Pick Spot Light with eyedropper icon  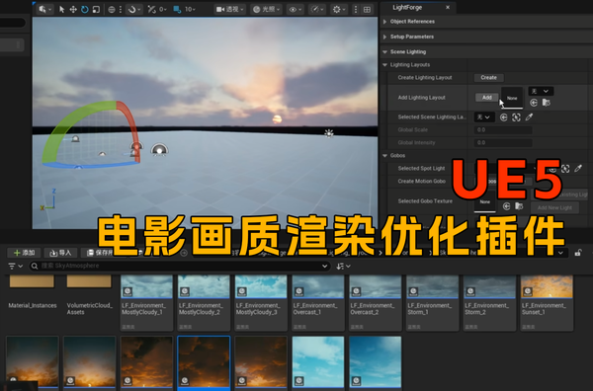pos(578,169)
